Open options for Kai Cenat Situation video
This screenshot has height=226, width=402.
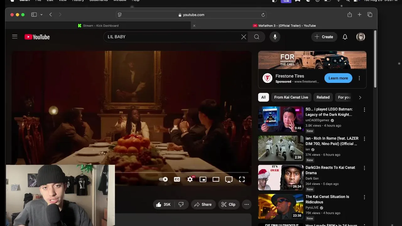click(364, 197)
